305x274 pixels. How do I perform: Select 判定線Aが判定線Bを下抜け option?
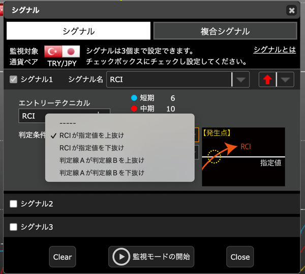click(x=120, y=173)
